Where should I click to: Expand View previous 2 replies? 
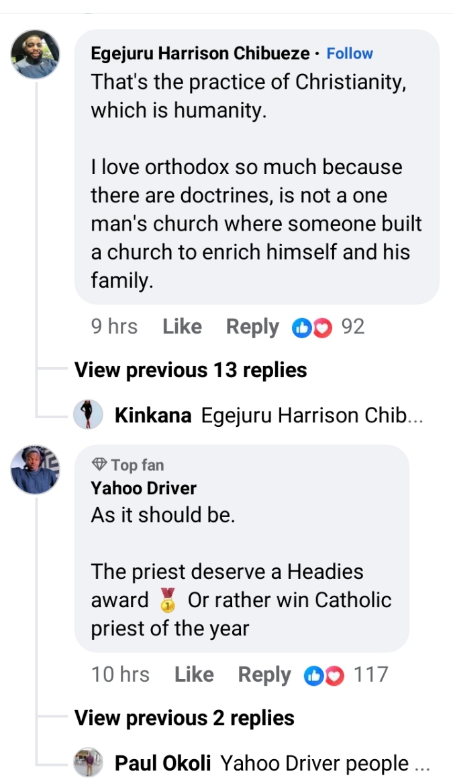(x=185, y=718)
